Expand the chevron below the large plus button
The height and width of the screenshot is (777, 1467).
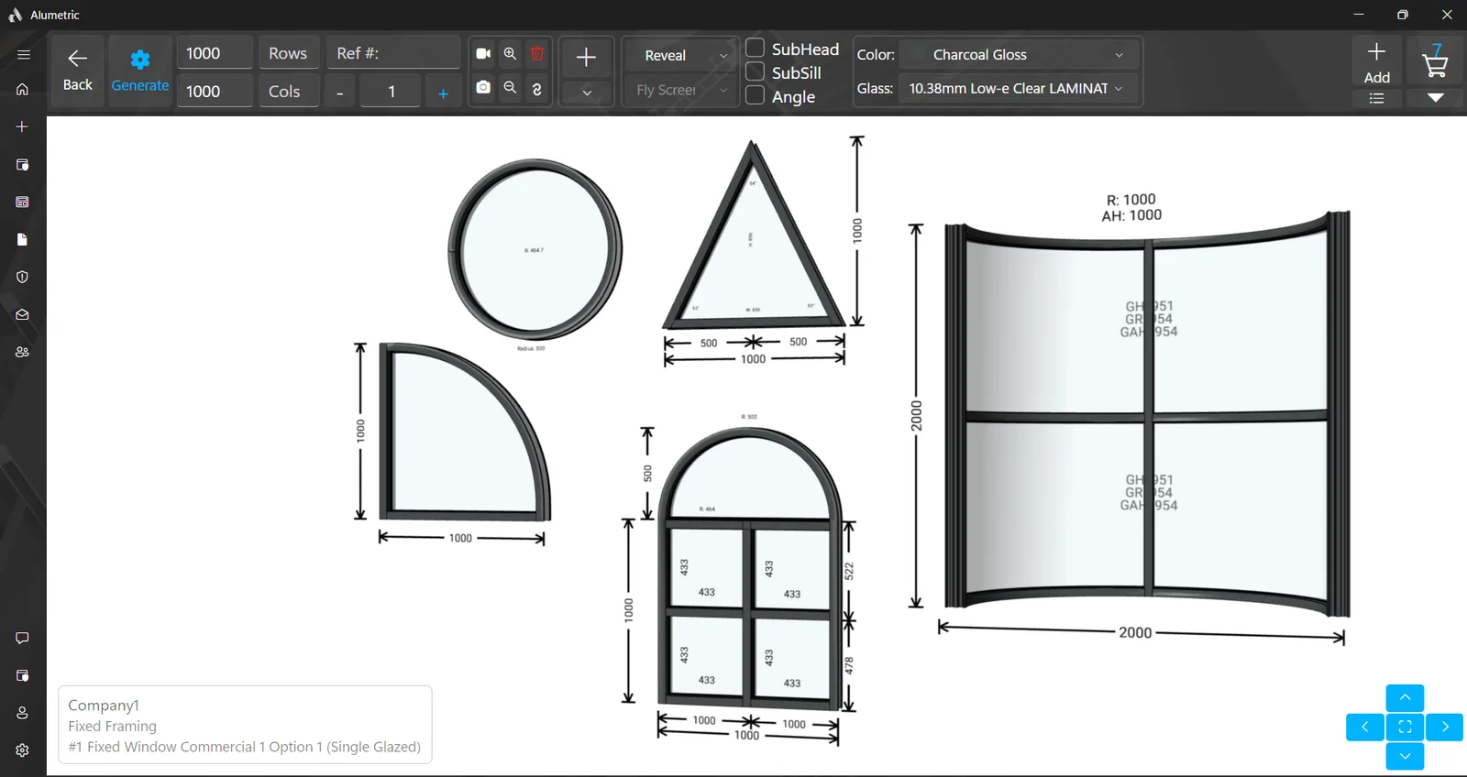(587, 93)
